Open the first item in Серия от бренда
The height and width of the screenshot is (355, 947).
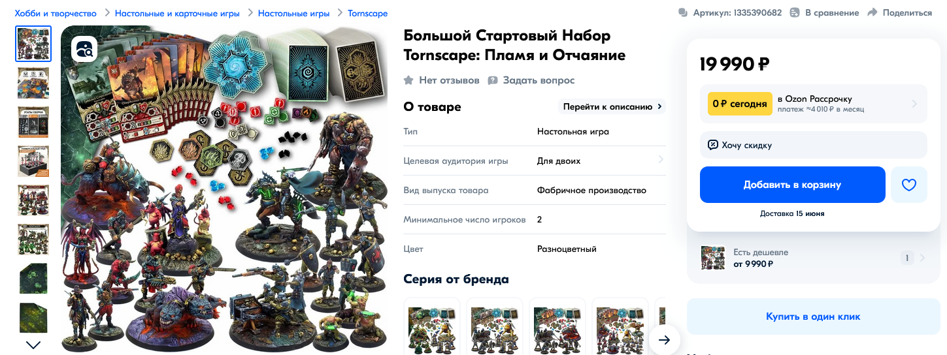(432, 326)
